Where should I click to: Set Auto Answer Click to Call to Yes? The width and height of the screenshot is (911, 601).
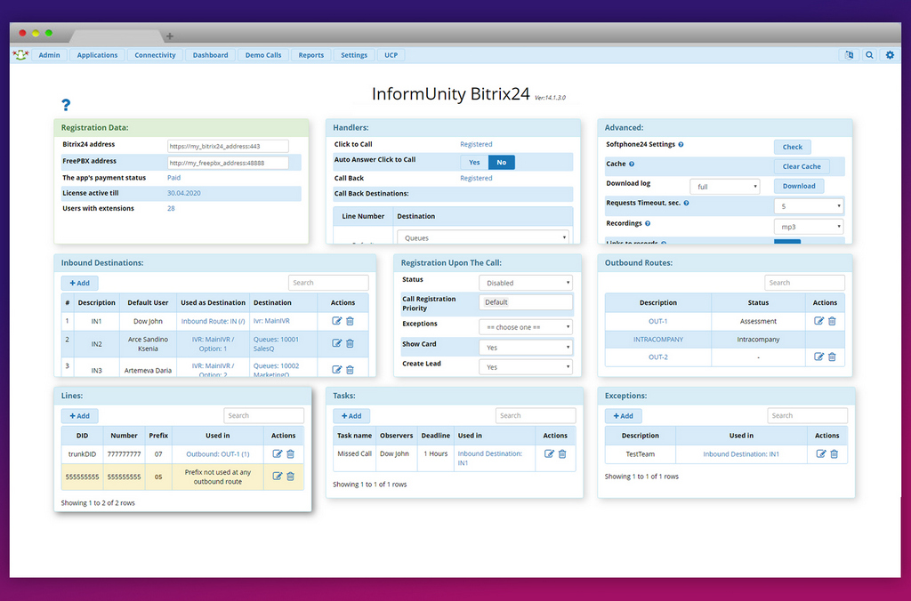coord(474,162)
